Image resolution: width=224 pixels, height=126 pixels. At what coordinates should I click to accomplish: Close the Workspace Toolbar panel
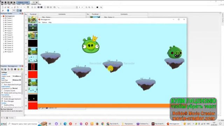(x=22, y=14)
